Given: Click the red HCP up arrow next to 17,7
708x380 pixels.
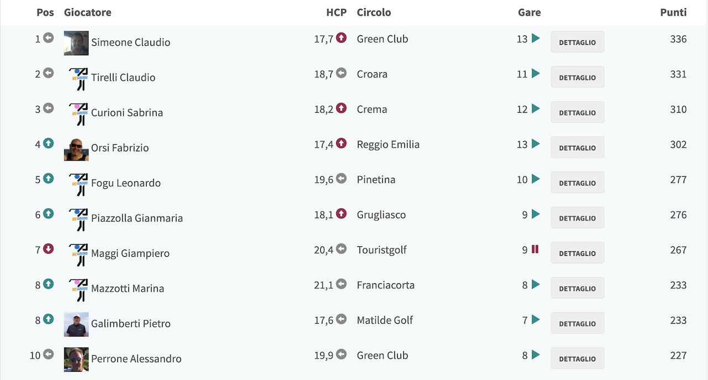Looking at the screenshot, I should (341, 38).
